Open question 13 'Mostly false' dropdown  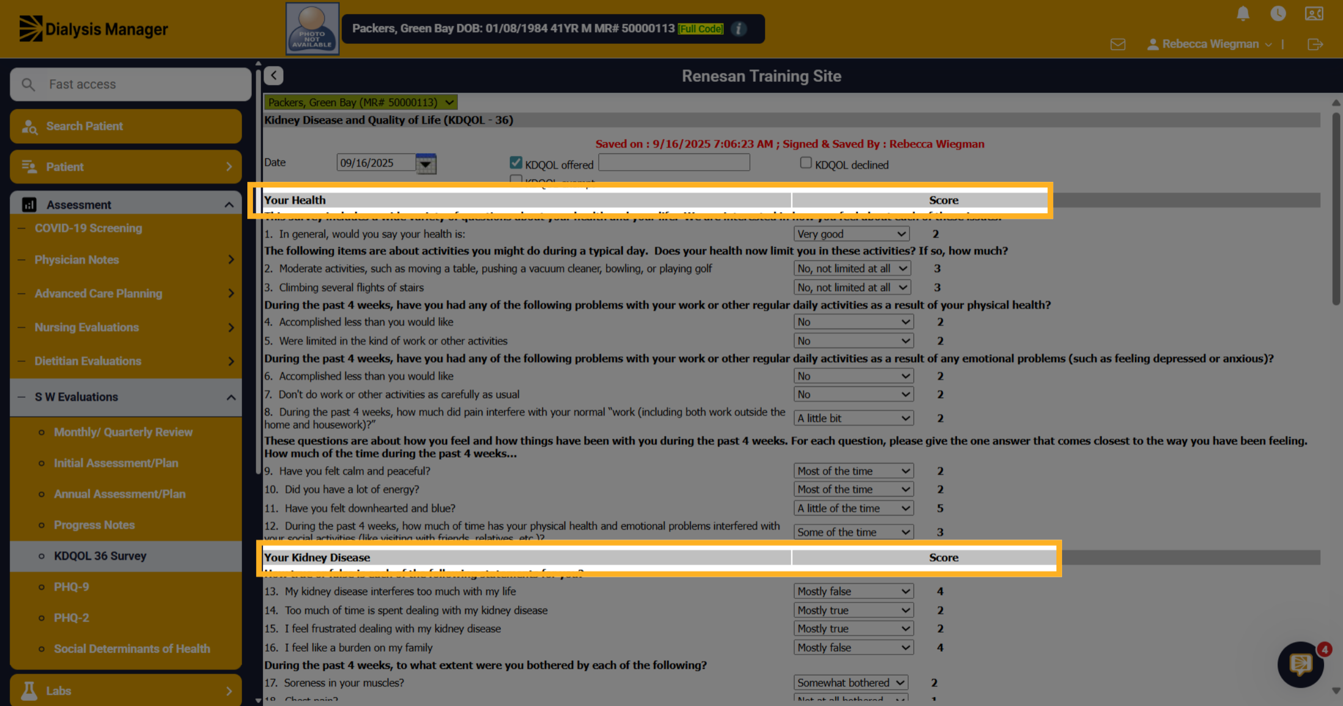tap(853, 591)
